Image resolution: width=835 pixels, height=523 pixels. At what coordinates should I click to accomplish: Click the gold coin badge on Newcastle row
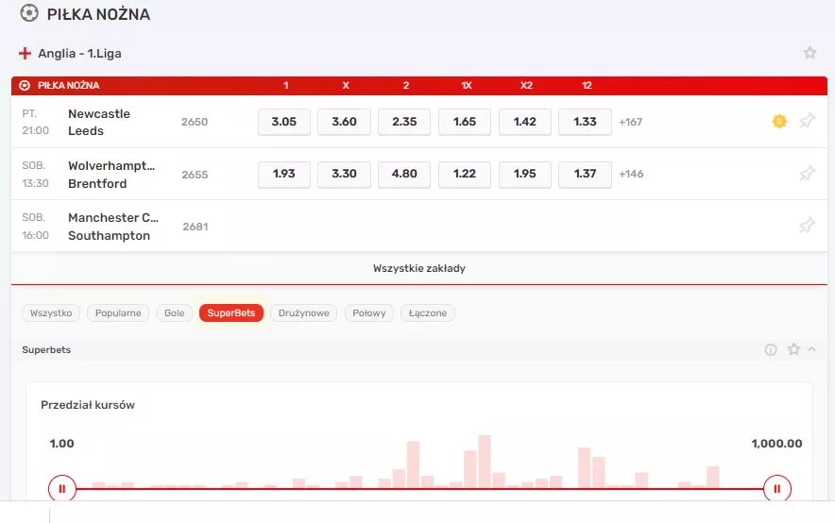point(779,121)
